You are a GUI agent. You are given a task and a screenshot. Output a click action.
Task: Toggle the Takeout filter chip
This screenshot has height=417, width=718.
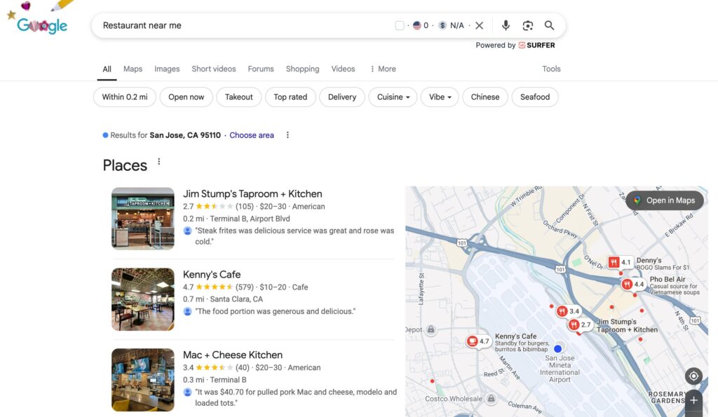click(238, 97)
